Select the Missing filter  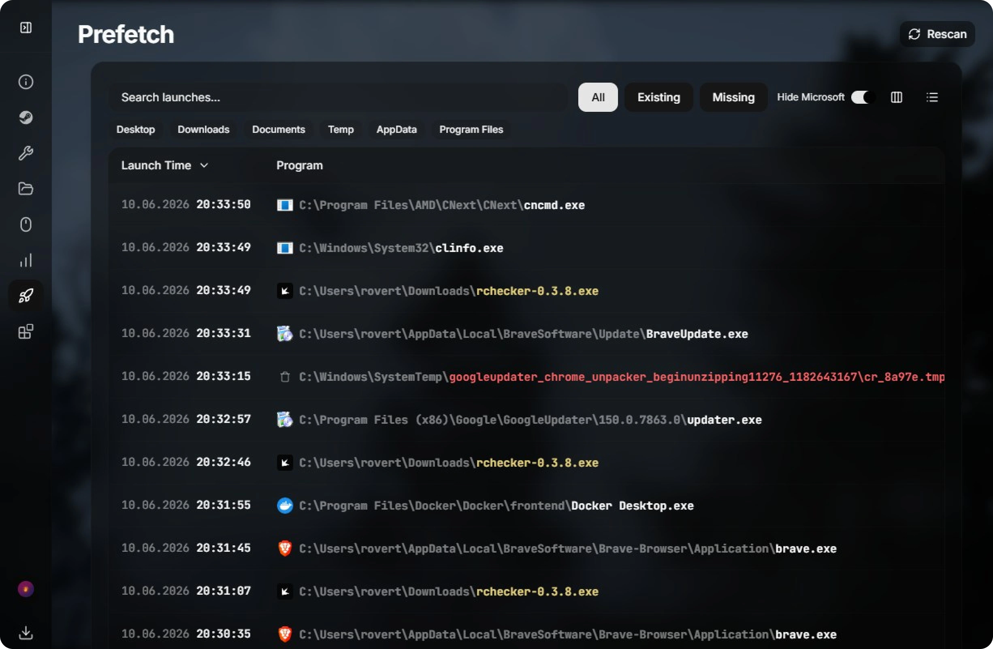point(733,97)
